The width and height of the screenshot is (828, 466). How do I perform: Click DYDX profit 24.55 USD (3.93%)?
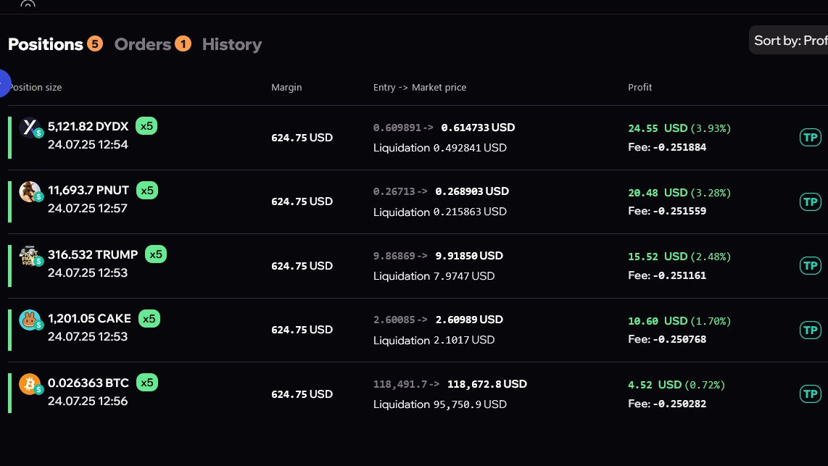coord(679,128)
